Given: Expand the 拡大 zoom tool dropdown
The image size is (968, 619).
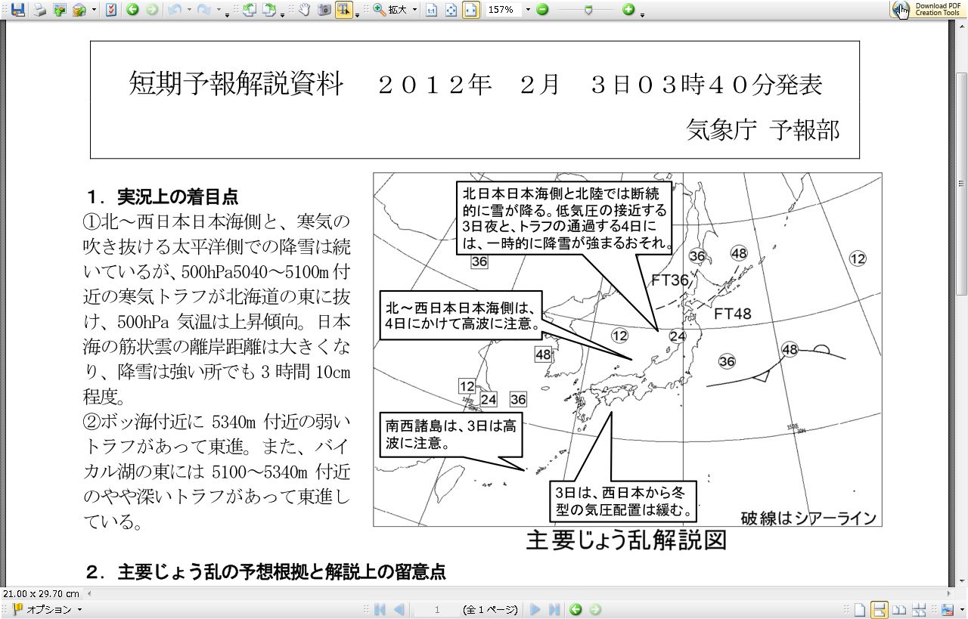Looking at the screenshot, I should (x=414, y=10).
